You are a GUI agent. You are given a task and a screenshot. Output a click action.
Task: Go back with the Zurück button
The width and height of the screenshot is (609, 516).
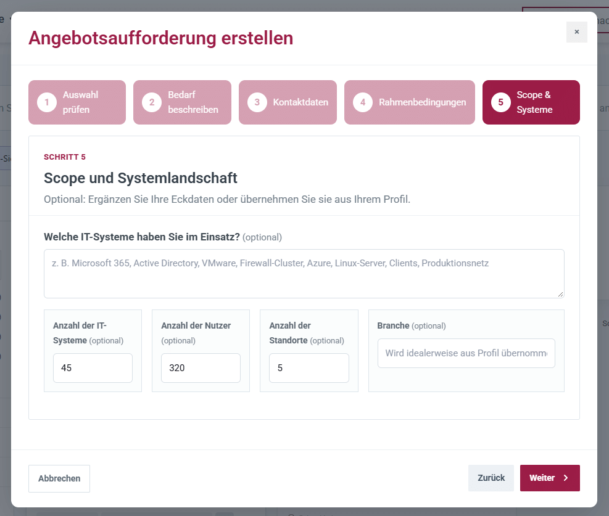[x=491, y=478]
